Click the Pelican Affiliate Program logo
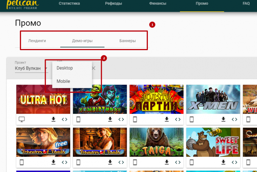257x172 pixels. (x=23, y=5)
